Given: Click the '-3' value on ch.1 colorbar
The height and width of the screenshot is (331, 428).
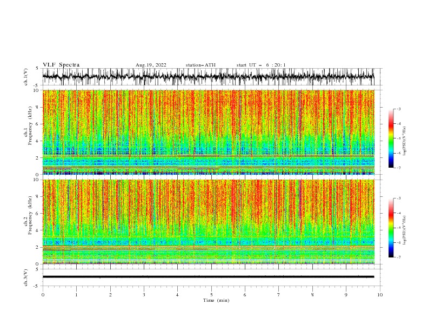Looking at the screenshot, I should [x=398, y=109].
